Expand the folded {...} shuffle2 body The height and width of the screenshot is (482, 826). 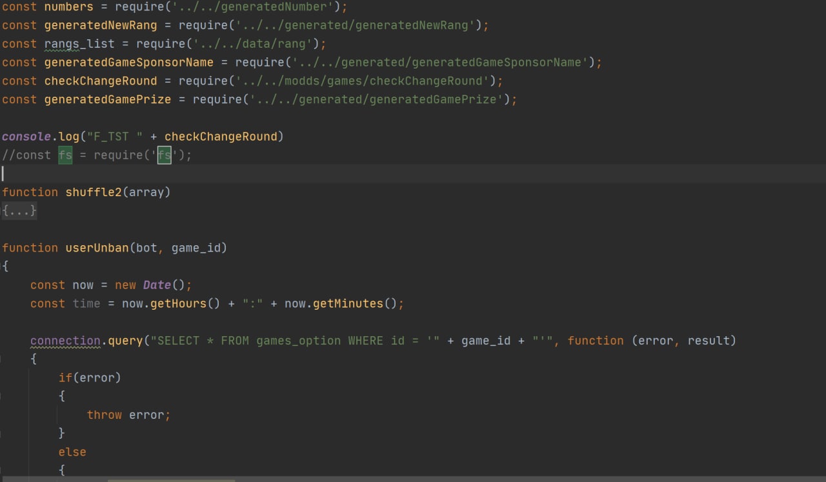coord(19,210)
